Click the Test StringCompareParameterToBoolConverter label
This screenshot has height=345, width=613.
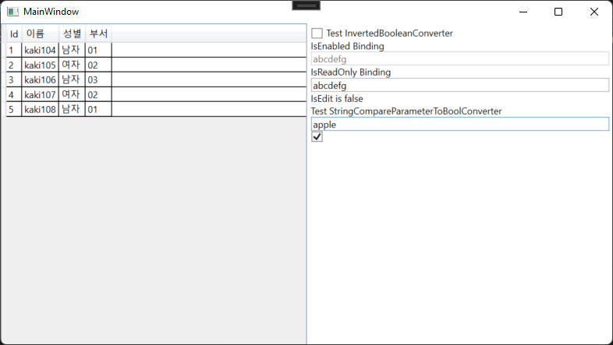tap(406, 111)
